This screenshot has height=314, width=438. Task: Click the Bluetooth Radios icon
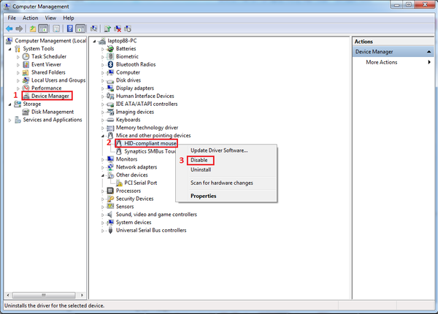tap(111, 64)
